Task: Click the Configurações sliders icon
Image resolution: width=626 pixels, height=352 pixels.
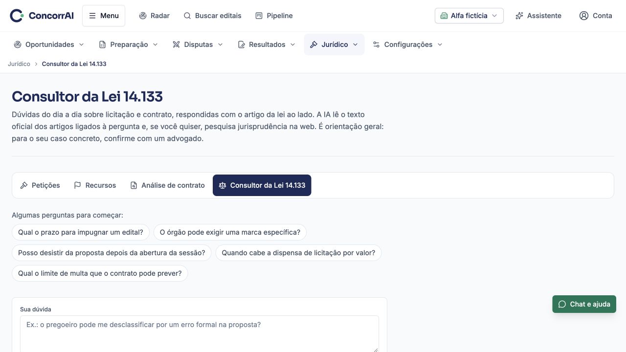Action: click(x=376, y=44)
